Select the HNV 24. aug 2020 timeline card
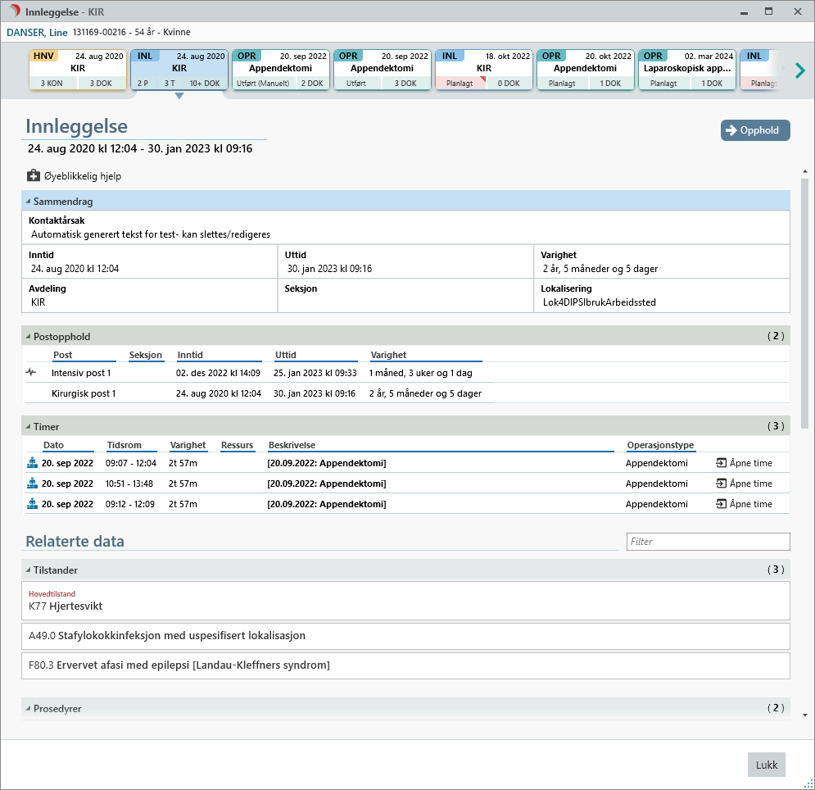815x790 pixels. 78,70
